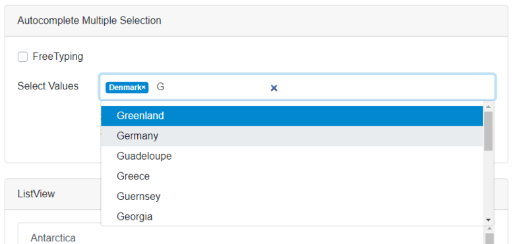Click the ListView scrollbar thumb
519x244 pixels.
(489, 238)
